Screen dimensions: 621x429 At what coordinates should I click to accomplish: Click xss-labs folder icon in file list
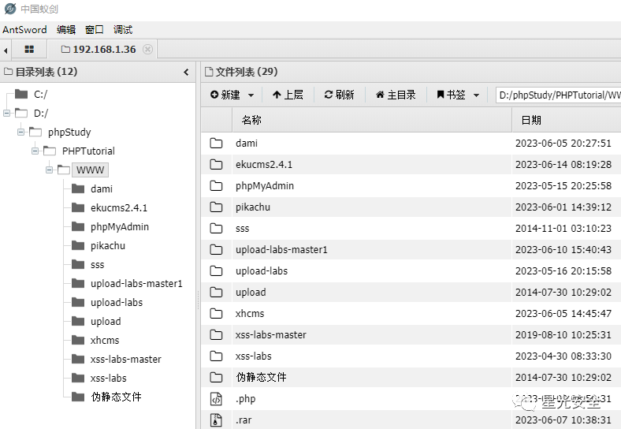coord(216,356)
